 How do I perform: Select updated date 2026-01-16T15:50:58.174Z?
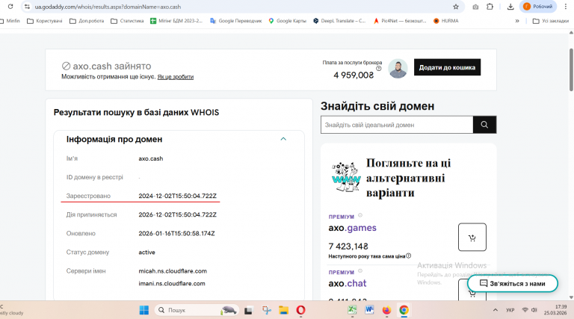tap(177, 233)
